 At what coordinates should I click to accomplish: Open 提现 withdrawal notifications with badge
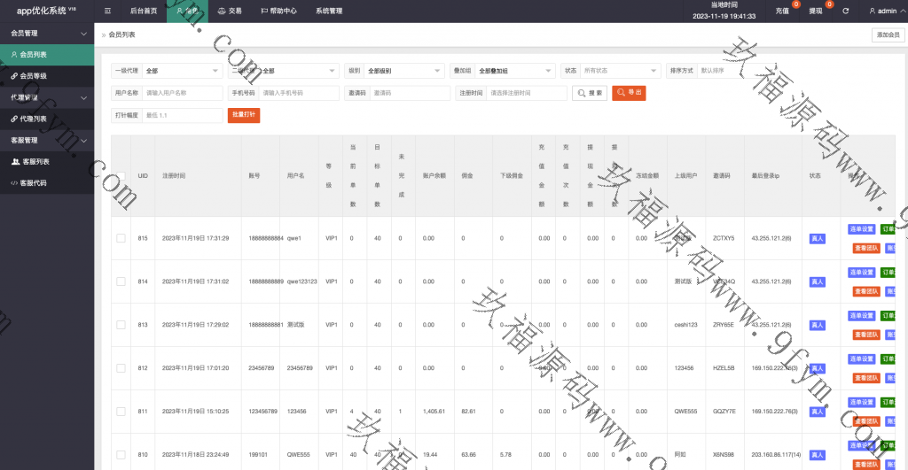816,12
